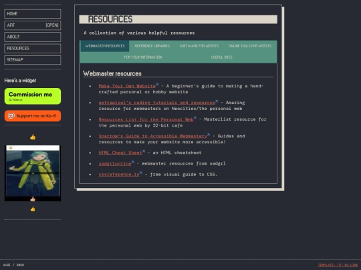Click external icon after HTML Cheat Sheet
This screenshot has width=361, height=270.
tap(144, 151)
